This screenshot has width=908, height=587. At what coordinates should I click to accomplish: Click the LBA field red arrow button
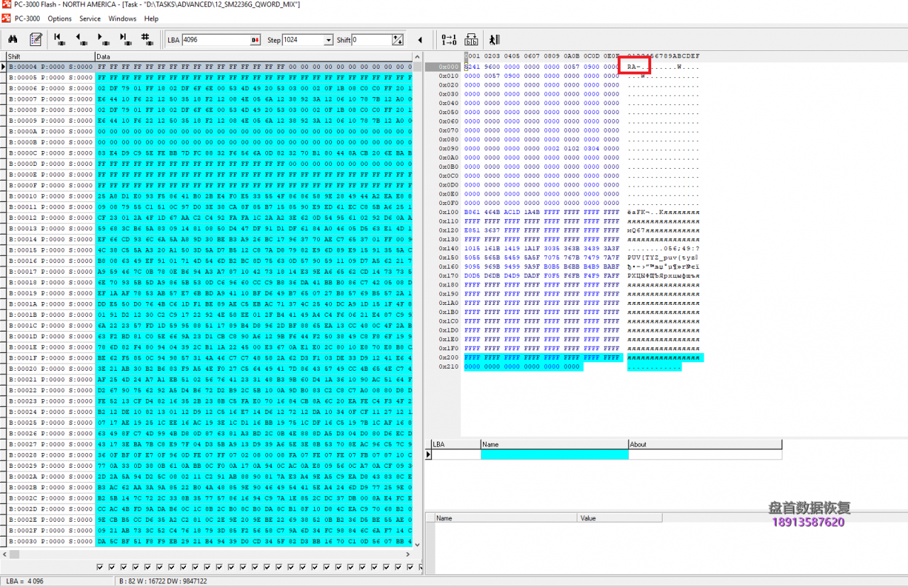[x=255, y=40]
